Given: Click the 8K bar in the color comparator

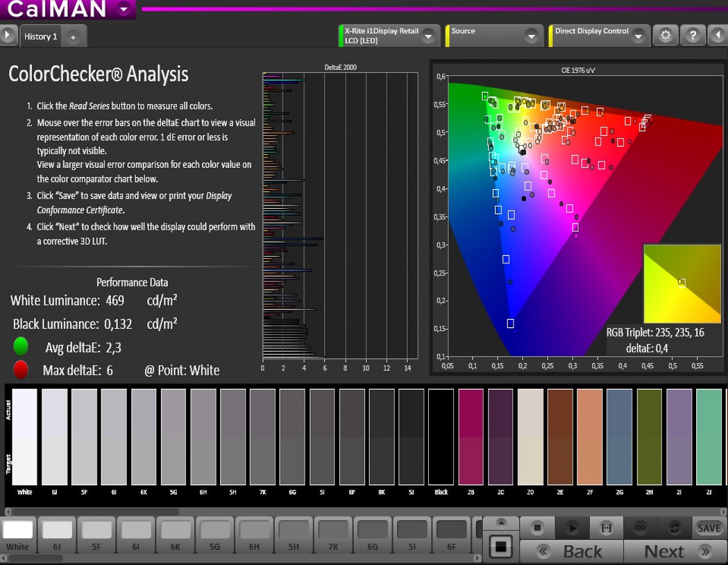Looking at the screenshot, I should pyautogui.click(x=382, y=437).
